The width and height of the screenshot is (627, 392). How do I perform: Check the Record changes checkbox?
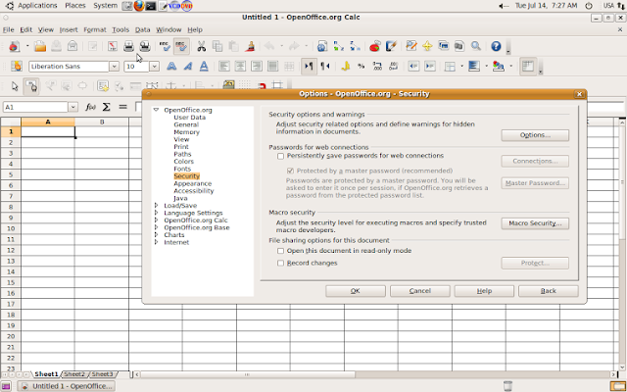click(x=281, y=263)
